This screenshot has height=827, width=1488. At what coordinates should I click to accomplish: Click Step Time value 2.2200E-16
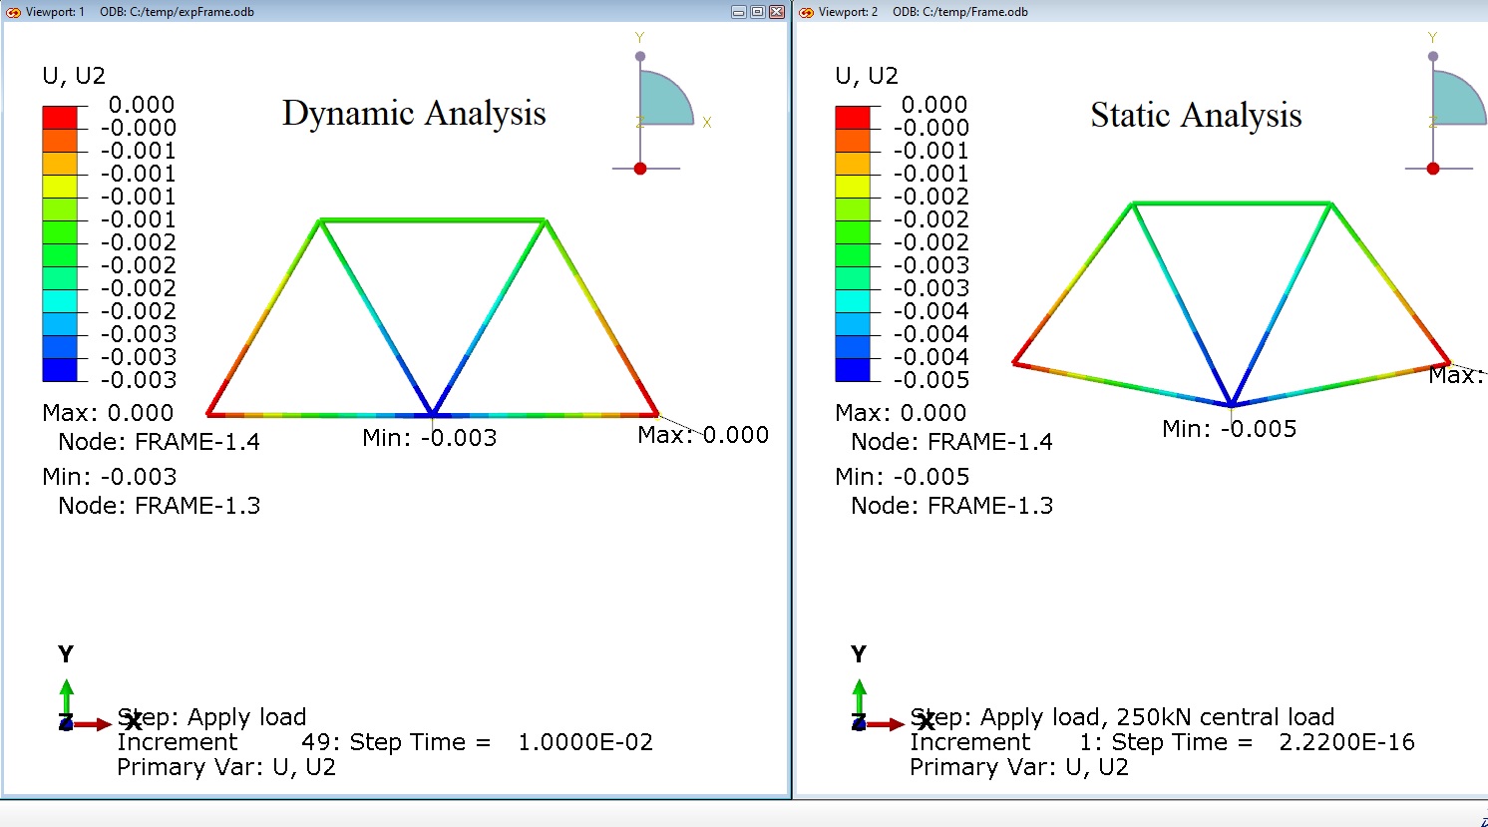point(1346,742)
